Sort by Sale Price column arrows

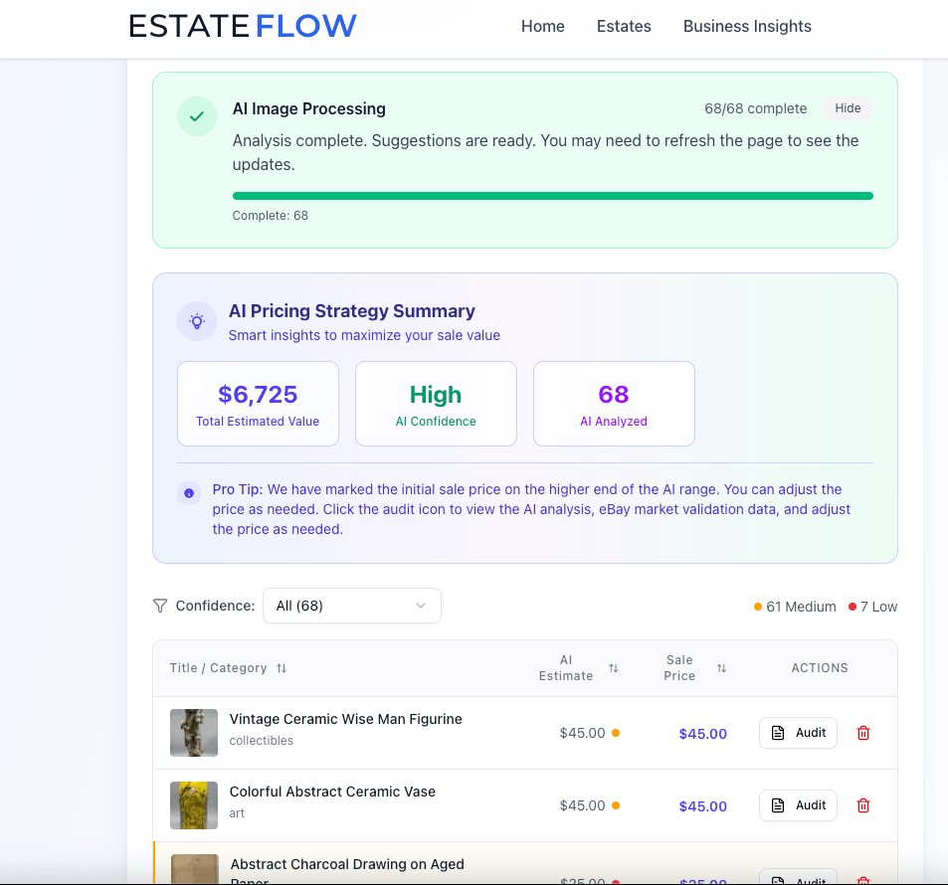(x=721, y=668)
